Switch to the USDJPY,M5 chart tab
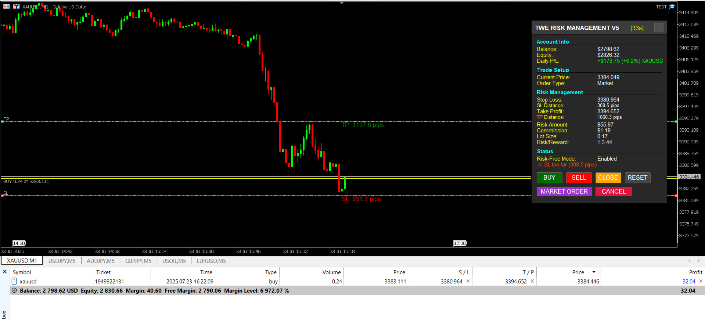This screenshot has width=705, height=319. point(62,261)
